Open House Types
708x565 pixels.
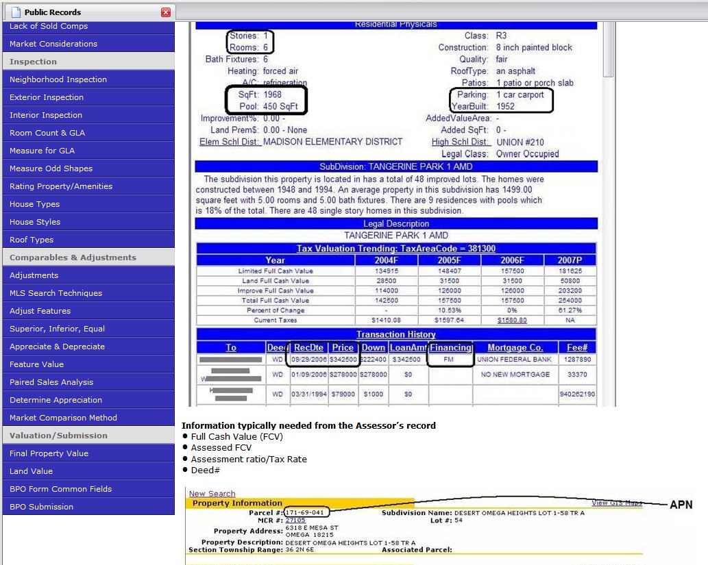pyautogui.click(x=88, y=204)
